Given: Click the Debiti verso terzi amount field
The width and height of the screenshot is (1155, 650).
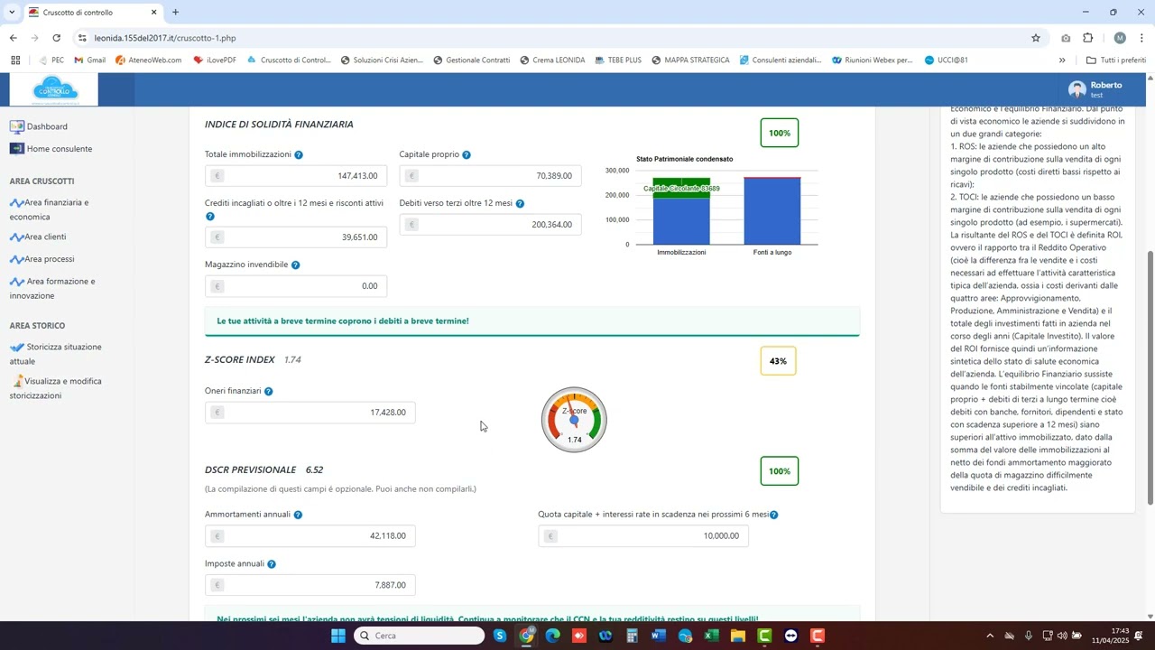Looking at the screenshot, I should click(490, 225).
